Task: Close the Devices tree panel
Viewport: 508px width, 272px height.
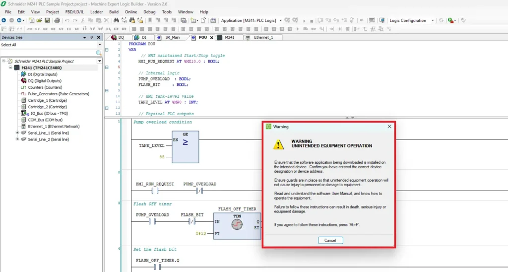Action: [x=99, y=37]
